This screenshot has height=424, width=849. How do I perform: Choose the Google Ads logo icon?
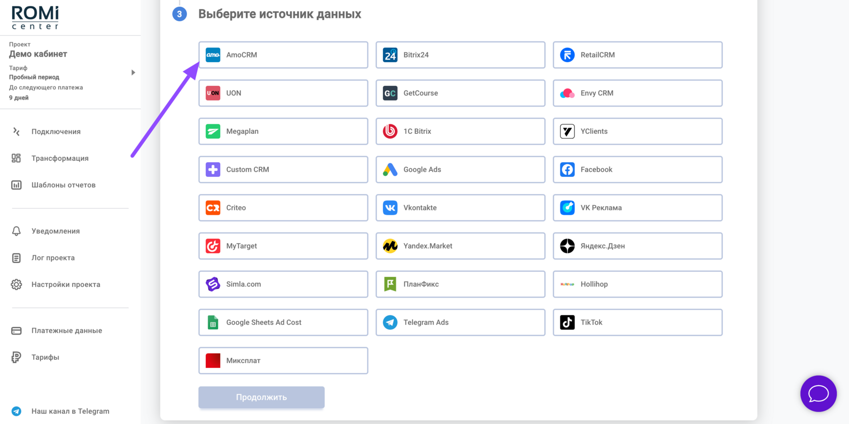390,169
